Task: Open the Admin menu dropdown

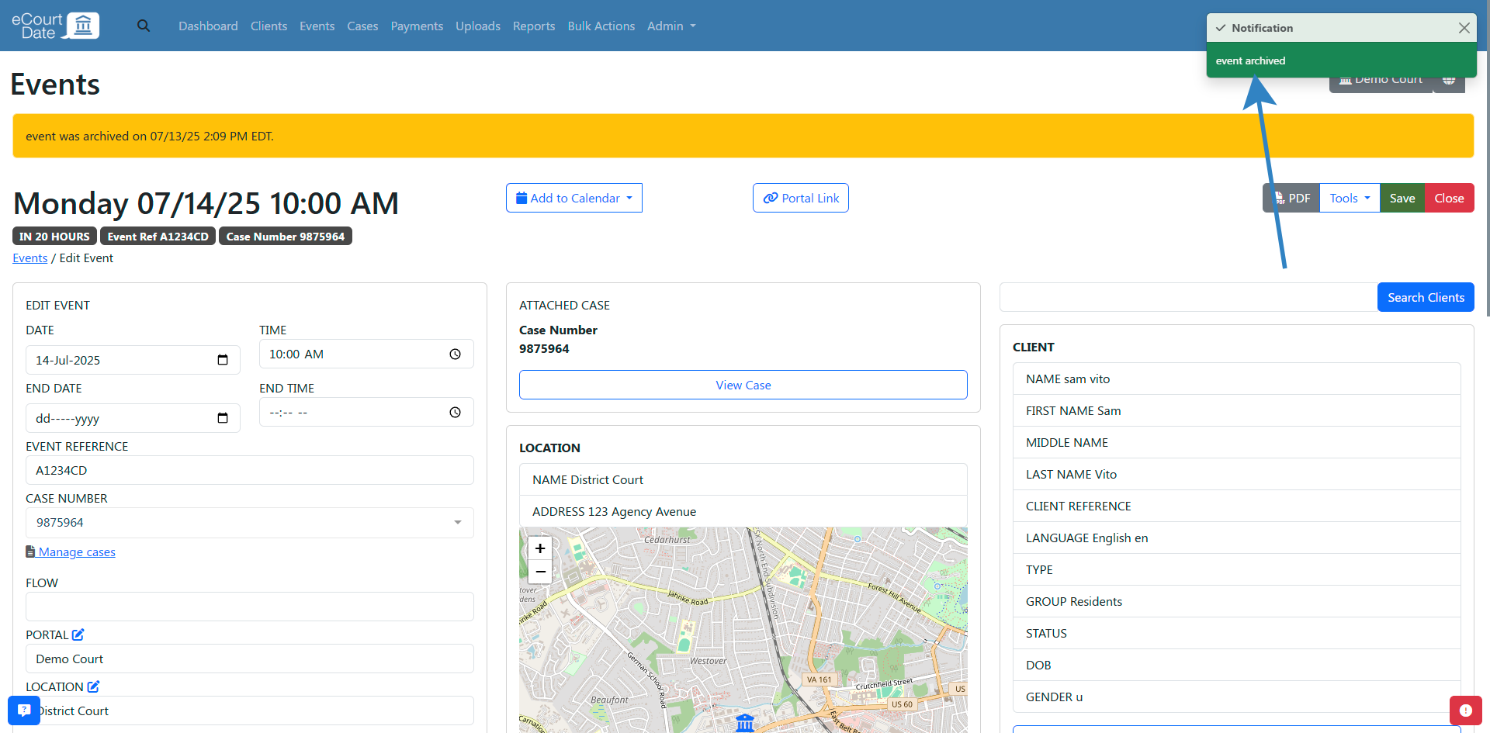Action: coord(671,26)
